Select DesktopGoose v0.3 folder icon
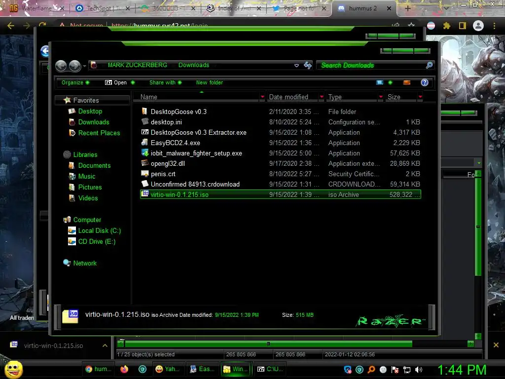 pos(144,112)
